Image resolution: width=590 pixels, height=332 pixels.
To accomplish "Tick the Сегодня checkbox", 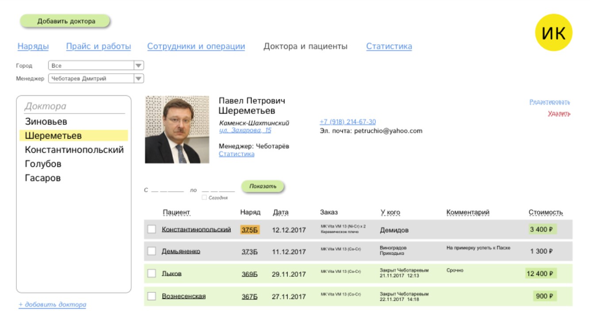I will point(204,198).
